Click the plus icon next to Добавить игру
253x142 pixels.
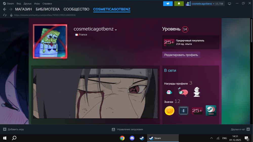(5, 129)
